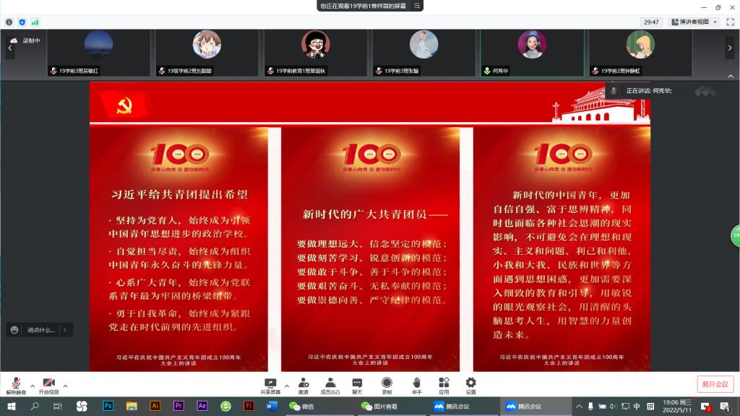Click the 举手 raise hand icon
Viewport: 740px width, 416px height.
(417, 383)
